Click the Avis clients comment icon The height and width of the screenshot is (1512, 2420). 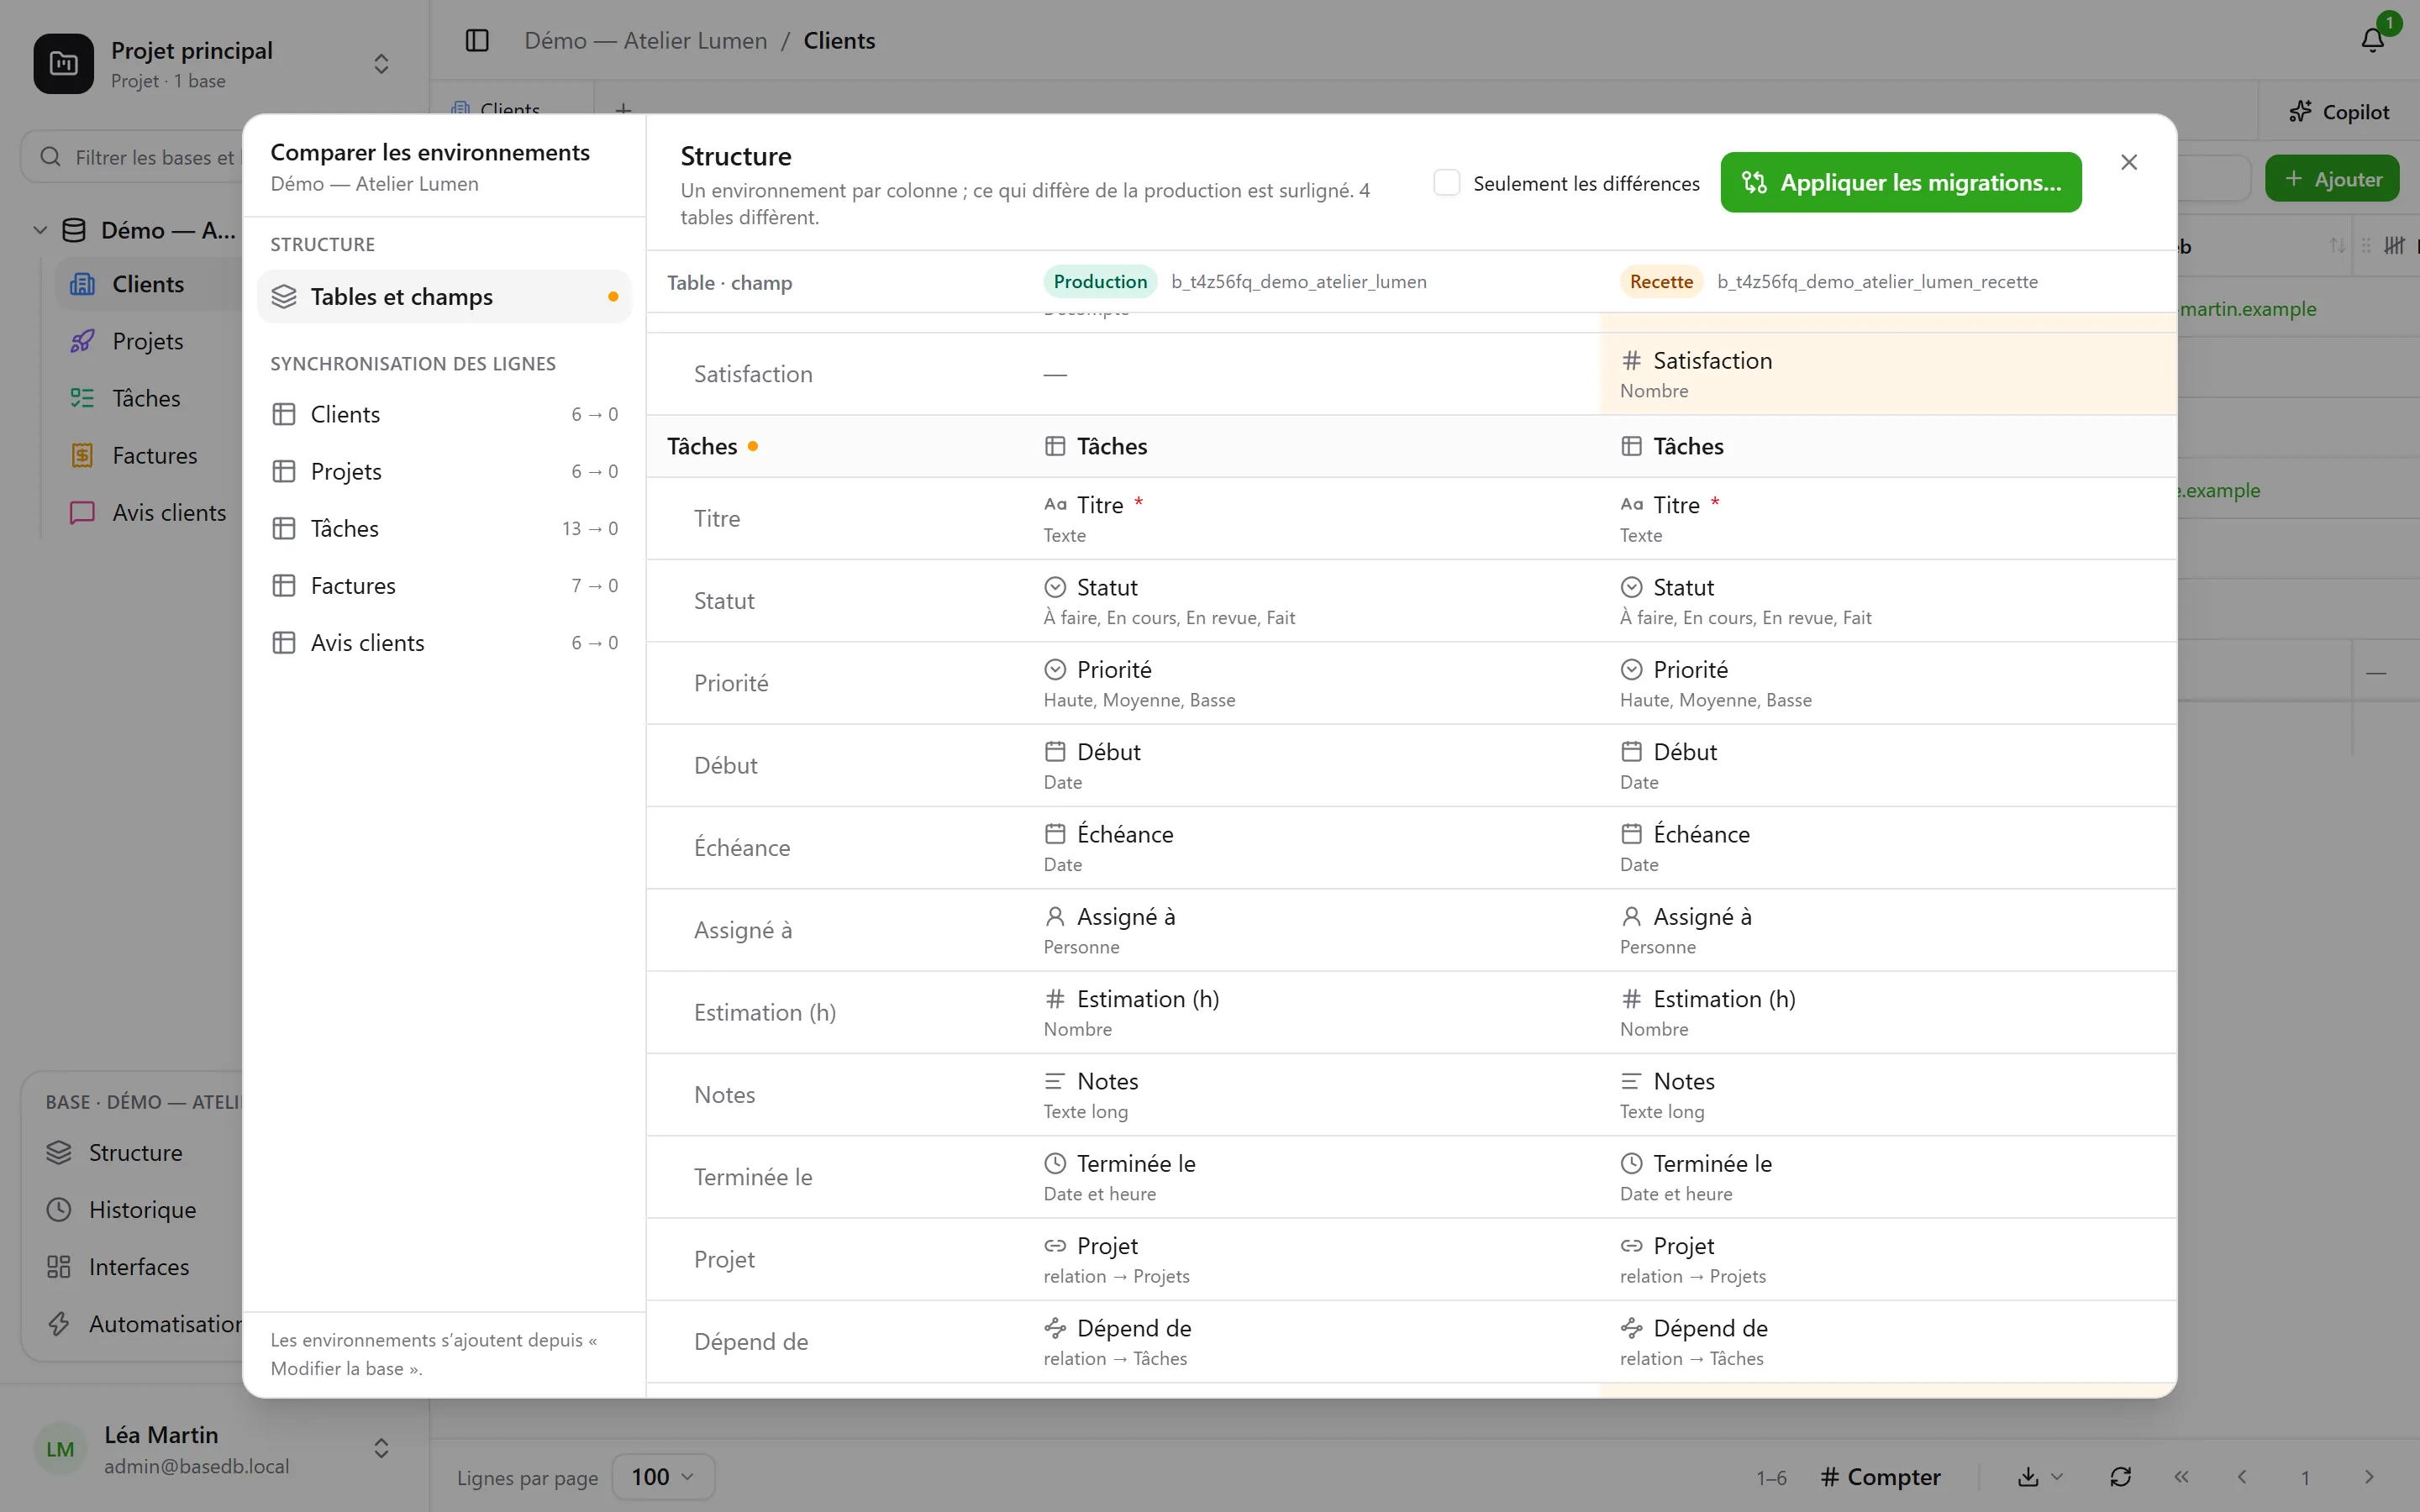pos(82,512)
